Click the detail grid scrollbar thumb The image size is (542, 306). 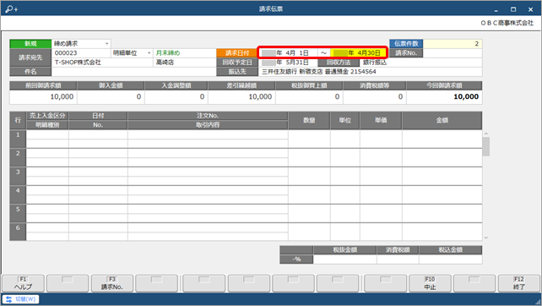pyautogui.click(x=486, y=146)
